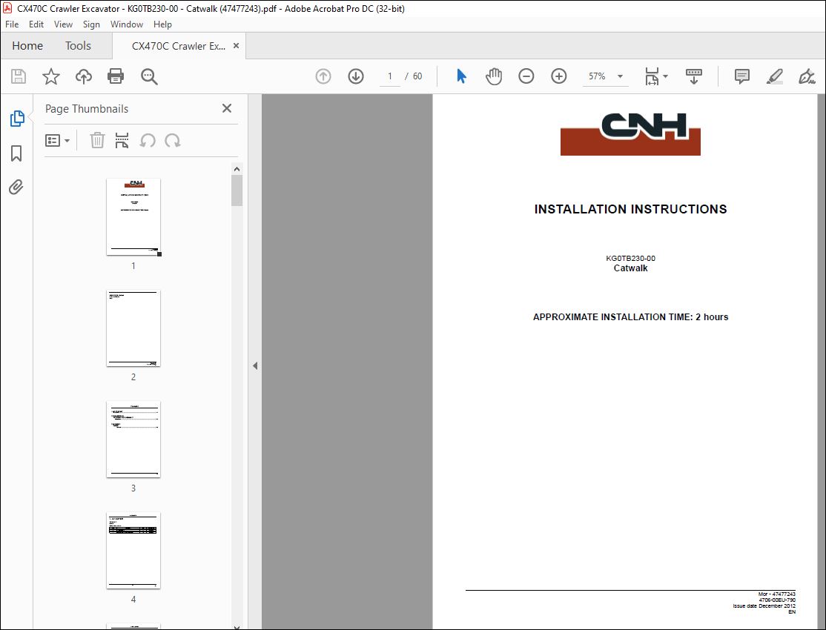
Task: Rotate page counterclockwise in thumbnails panel
Action: pyautogui.click(x=148, y=141)
